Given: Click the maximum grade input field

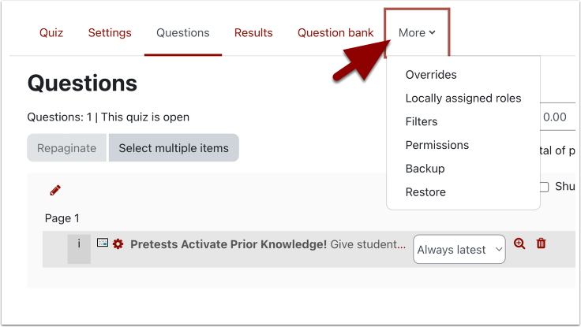Looking at the screenshot, I should [x=558, y=117].
